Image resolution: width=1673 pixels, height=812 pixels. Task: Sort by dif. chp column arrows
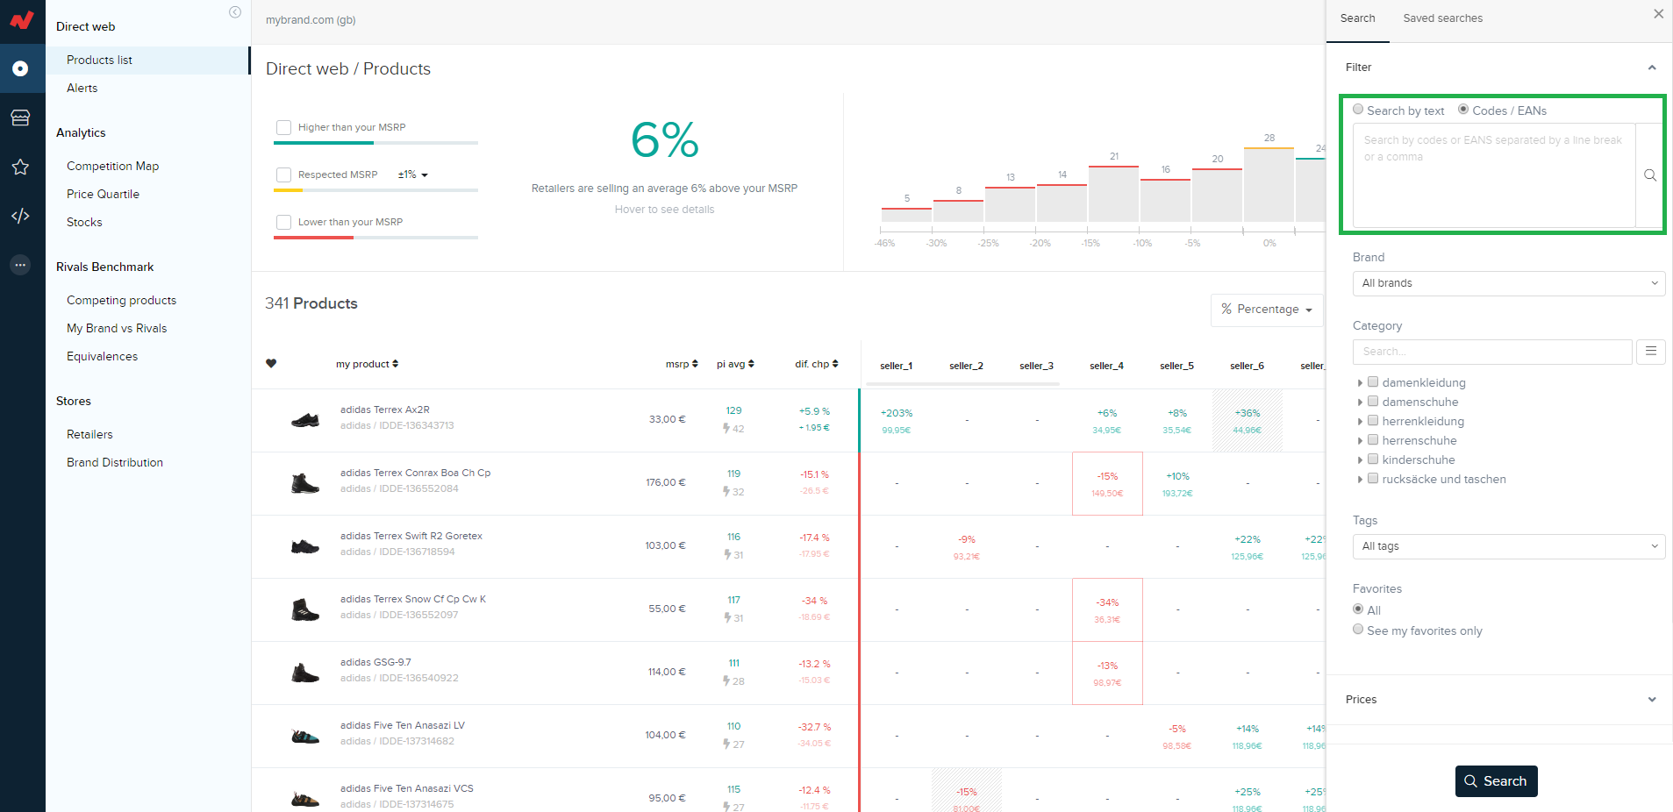pos(835,364)
